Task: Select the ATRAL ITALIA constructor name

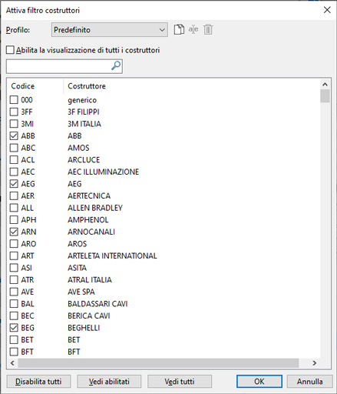Action: click(x=90, y=279)
